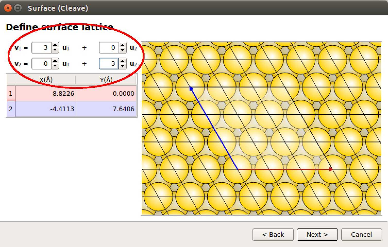388x247 pixels.
Task: Click the cell with value 7.6406
Action: (x=106, y=109)
